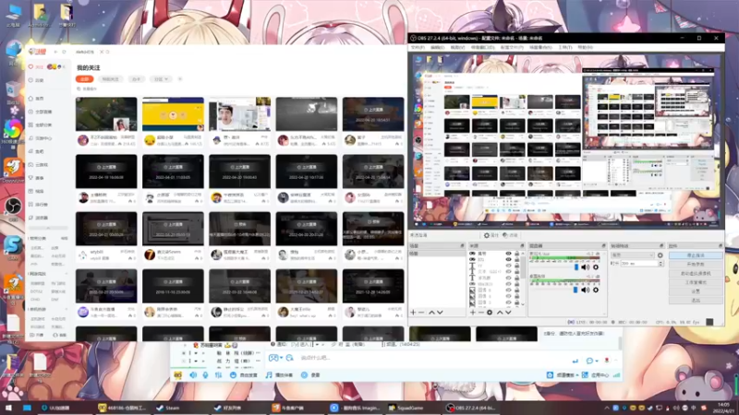Open Edit menu in OBS menu bar
This screenshot has width=739, height=415.
coord(437,48)
